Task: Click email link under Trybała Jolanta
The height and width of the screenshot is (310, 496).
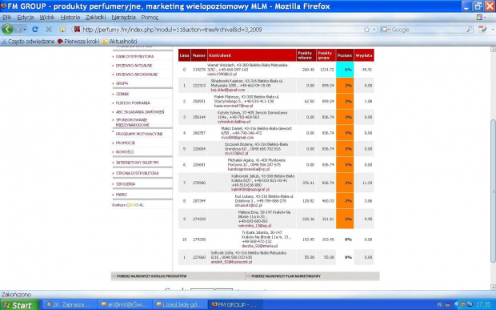Action: pyautogui.click(x=260, y=246)
